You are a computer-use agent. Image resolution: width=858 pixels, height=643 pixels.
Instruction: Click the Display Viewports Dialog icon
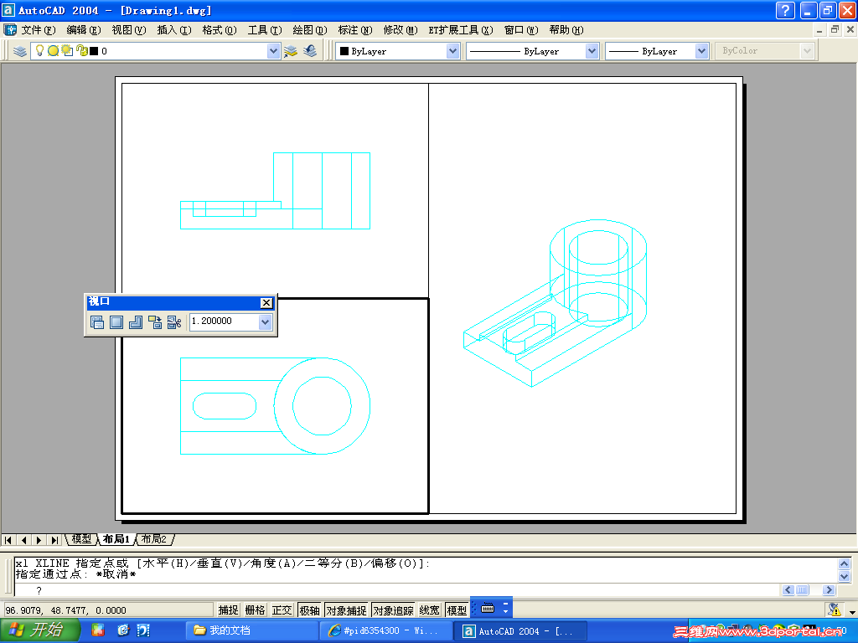coord(97,322)
